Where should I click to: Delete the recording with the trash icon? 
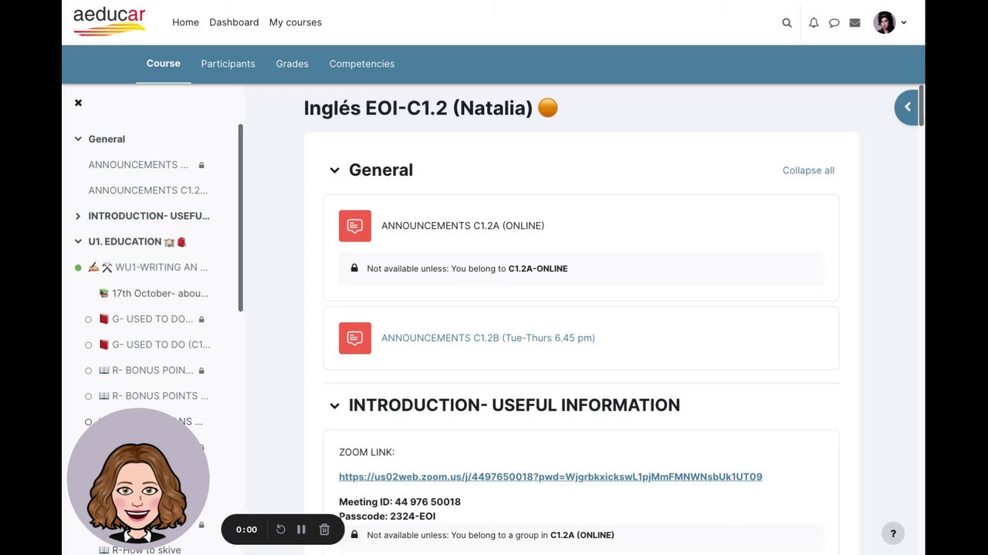point(324,530)
